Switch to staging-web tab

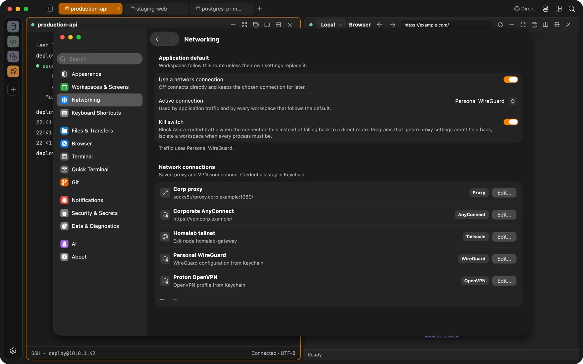156,9
